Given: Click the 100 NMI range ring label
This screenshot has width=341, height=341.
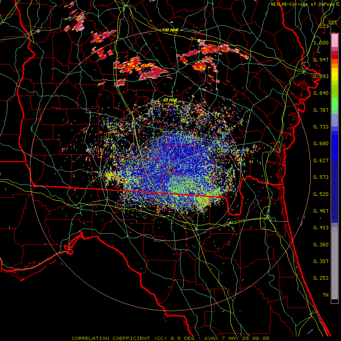Looking at the screenshot, I should [170, 30].
